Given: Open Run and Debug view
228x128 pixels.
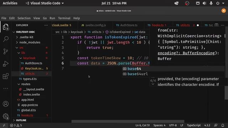Looking at the screenshot, I should click(x=6, y=64).
